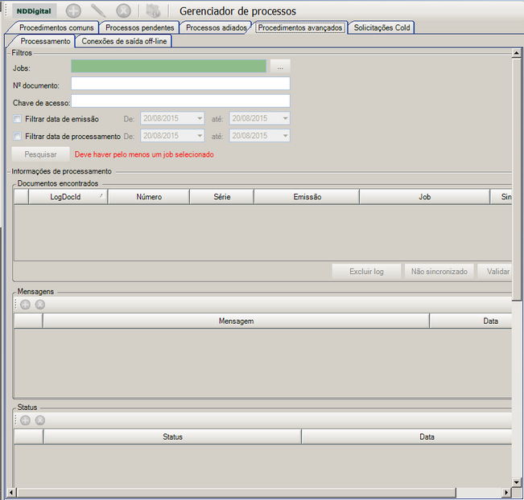Enable Filtrar data de emissão checkbox
This screenshot has height=500, width=524.
coord(18,119)
